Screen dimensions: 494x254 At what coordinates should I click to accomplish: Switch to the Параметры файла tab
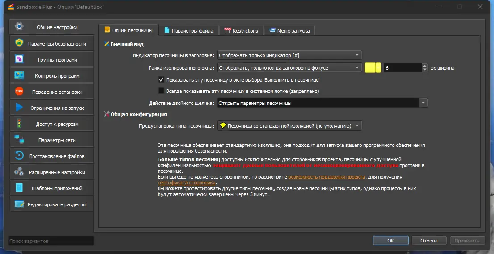pyautogui.click(x=189, y=30)
